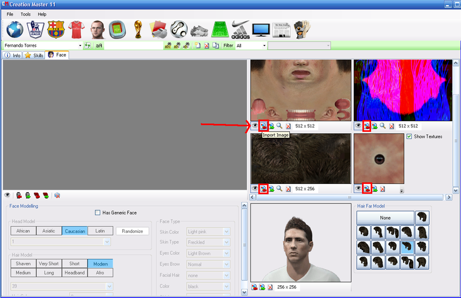Switch to the Skills tab
This screenshot has width=461, height=298.
[33, 55]
